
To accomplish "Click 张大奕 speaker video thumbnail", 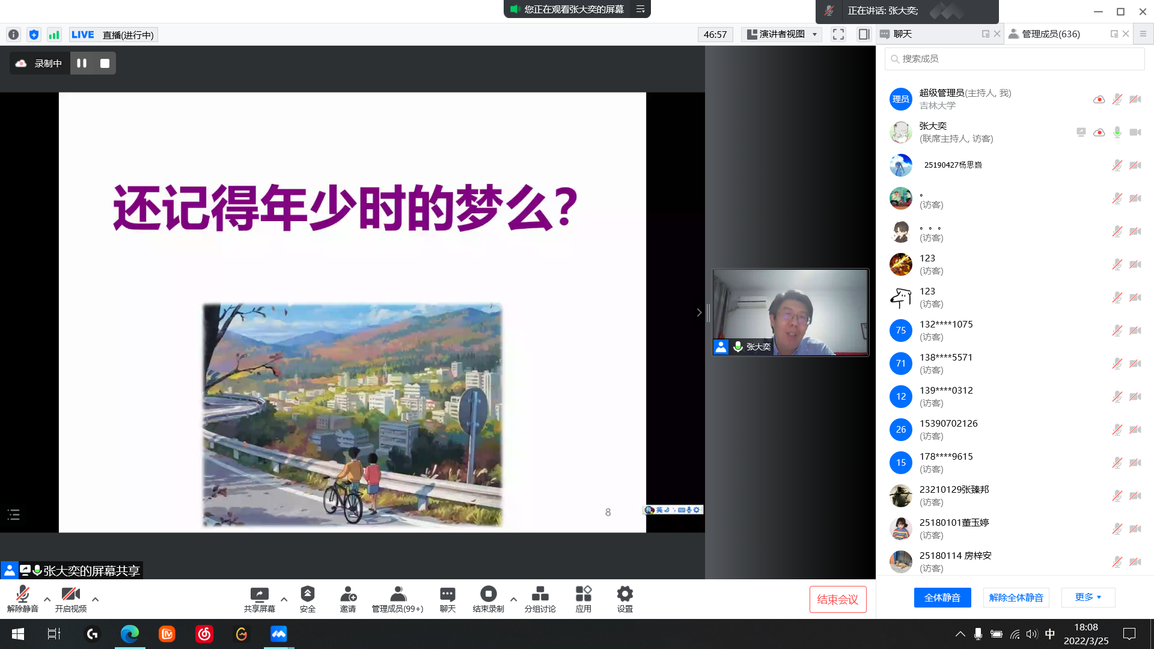I will point(790,312).
